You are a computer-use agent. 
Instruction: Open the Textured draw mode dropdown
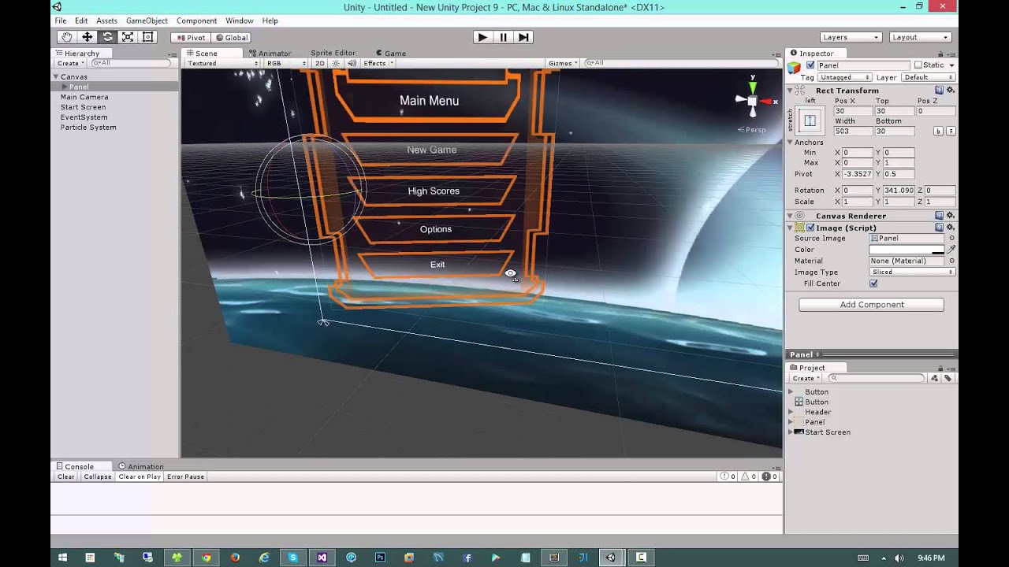tap(222, 63)
